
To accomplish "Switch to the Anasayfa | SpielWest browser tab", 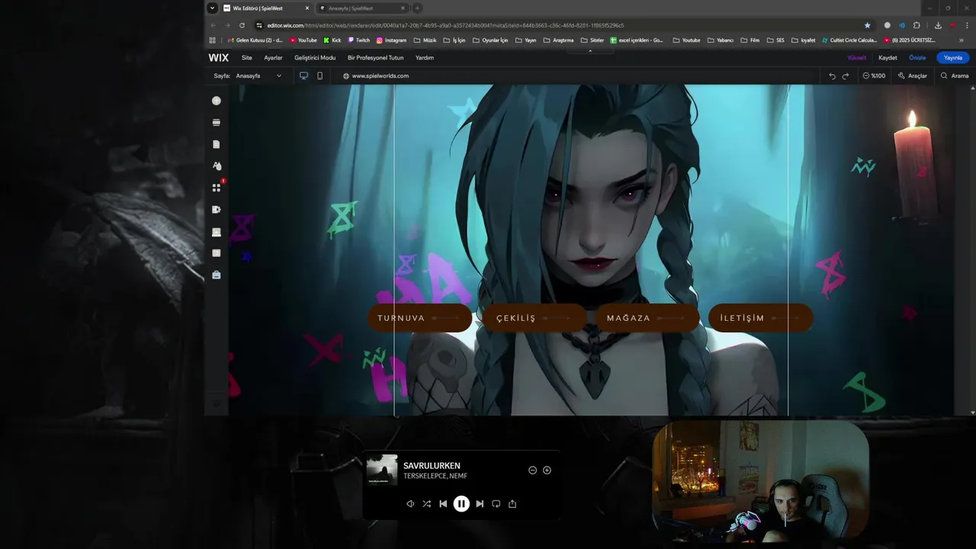I will [x=362, y=8].
